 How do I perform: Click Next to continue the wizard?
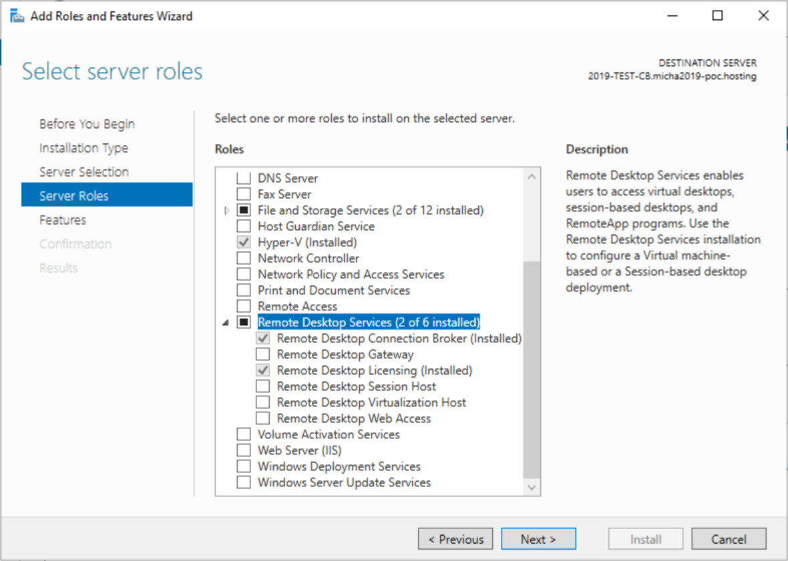click(538, 539)
